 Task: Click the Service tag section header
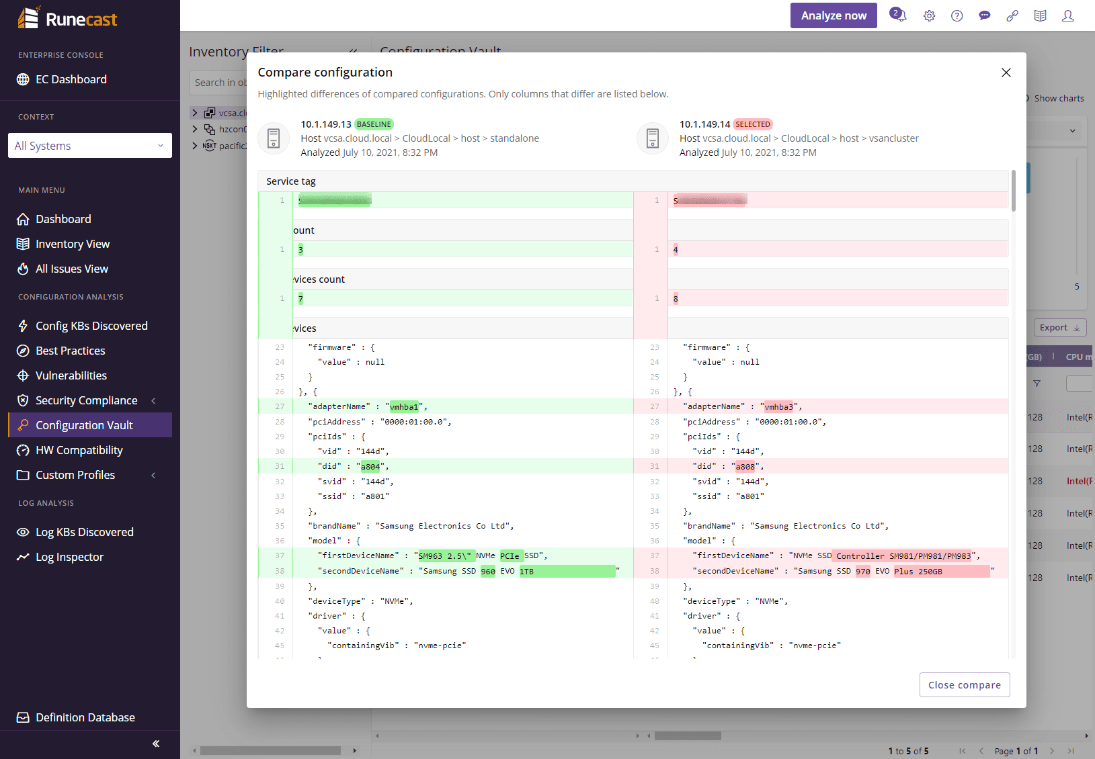(x=633, y=181)
